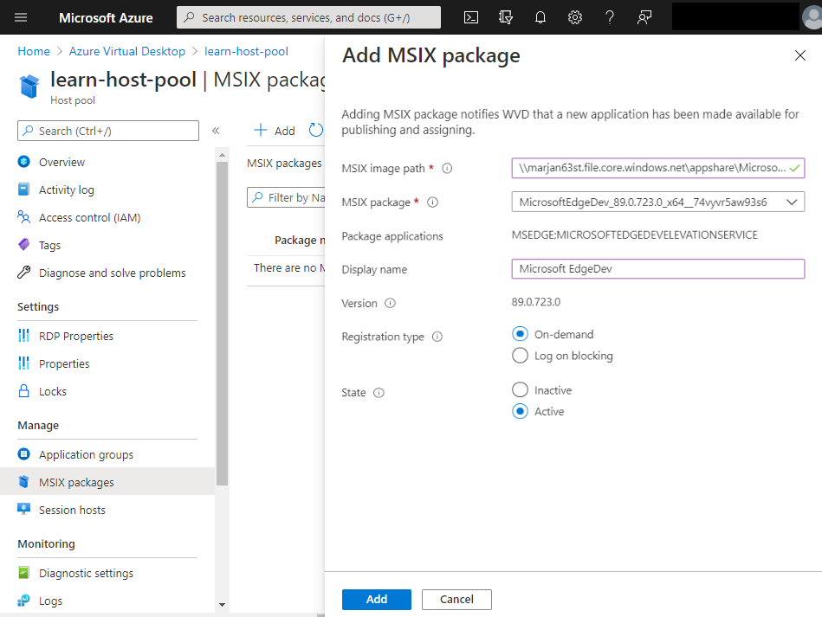
Task: Click the sidebar Search (Ctrl+/) box
Action: [x=108, y=131]
